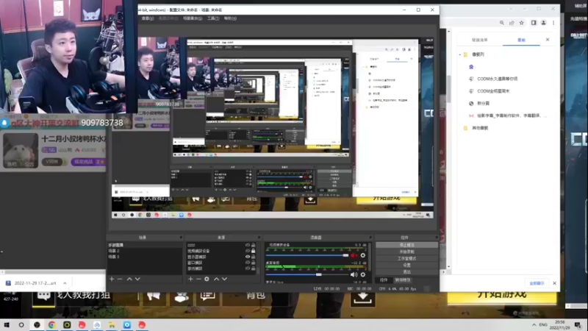The width and height of the screenshot is (588, 331).
Task: Click top highlighted streaming button in controls
Action: tap(406, 245)
